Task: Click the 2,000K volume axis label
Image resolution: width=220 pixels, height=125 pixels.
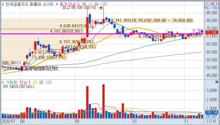Action: coord(212,100)
